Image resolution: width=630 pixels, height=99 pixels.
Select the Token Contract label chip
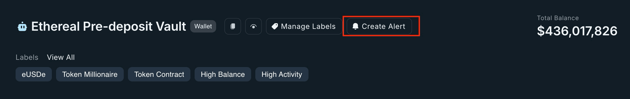(x=159, y=74)
